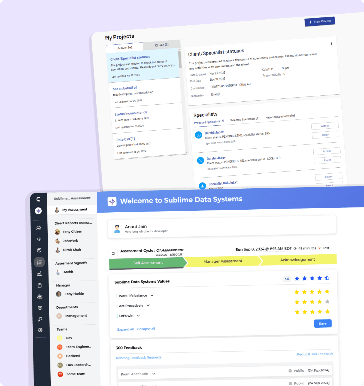Open the robot bot icon in sidebar
364x386 pixels.
click(x=40, y=297)
